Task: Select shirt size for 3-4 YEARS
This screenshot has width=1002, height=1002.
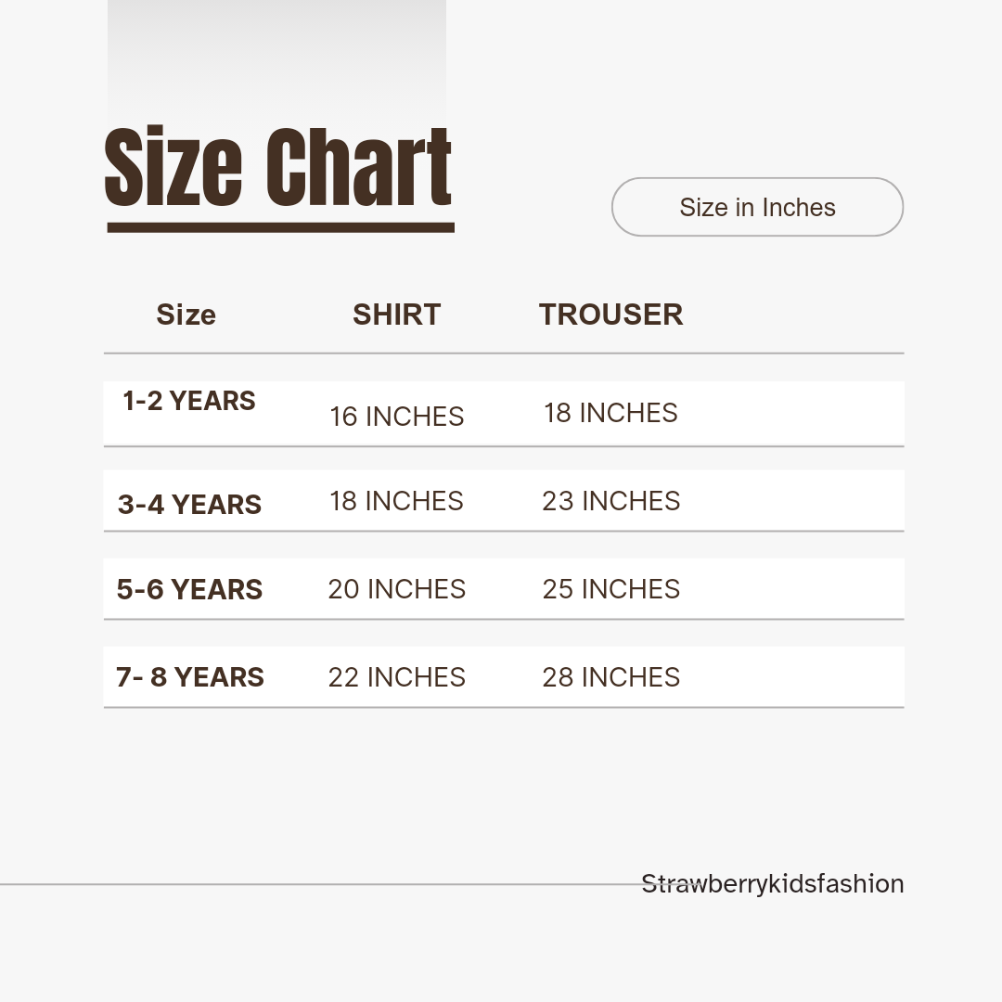Action: click(396, 501)
